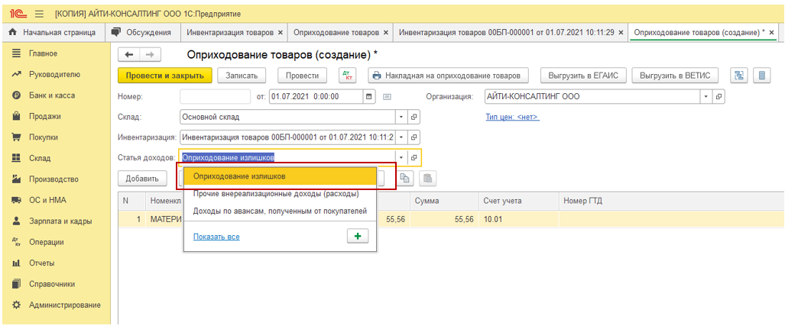
Task: Click the Номер input field
Action: click(215, 97)
